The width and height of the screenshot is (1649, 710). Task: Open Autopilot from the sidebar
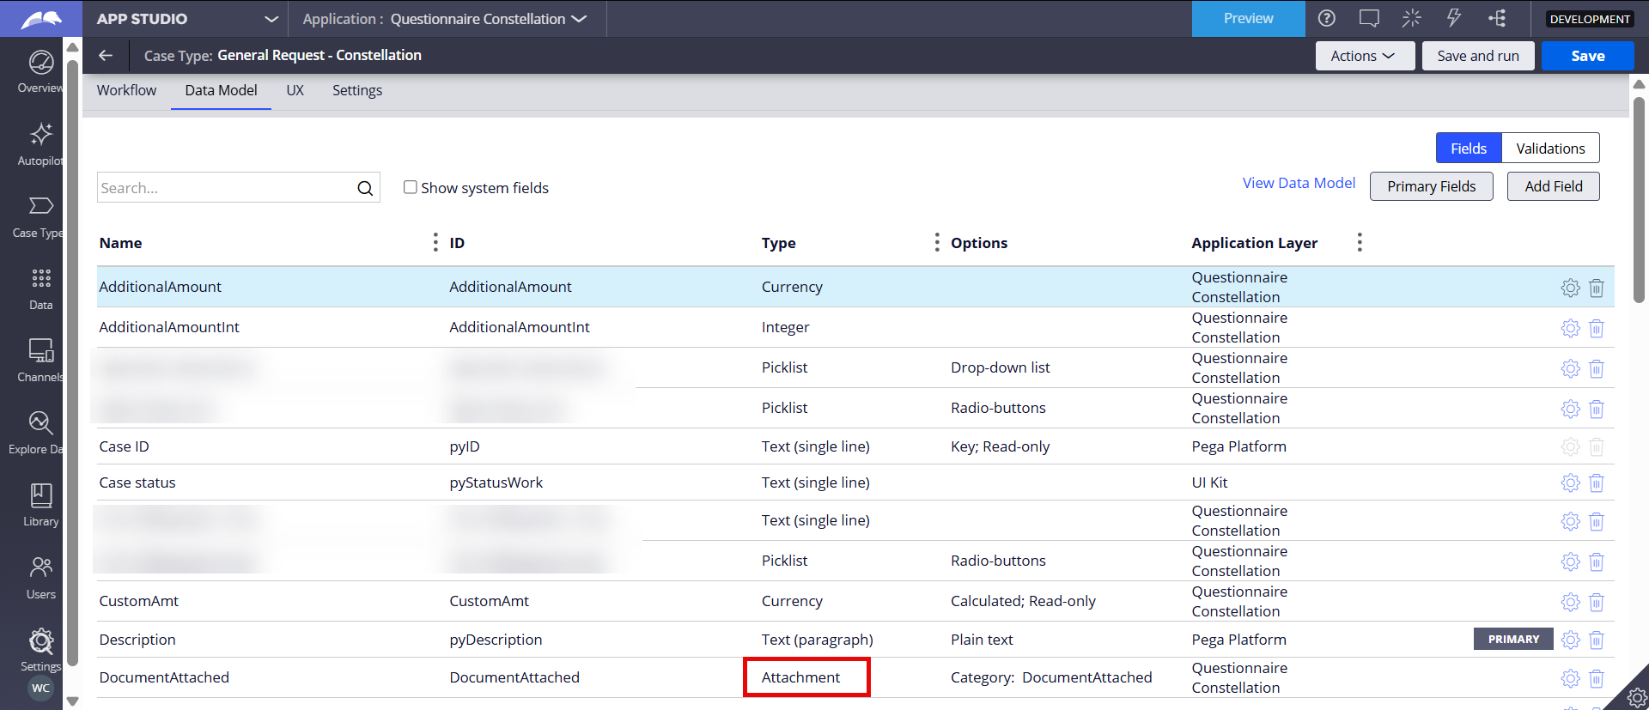[40, 134]
